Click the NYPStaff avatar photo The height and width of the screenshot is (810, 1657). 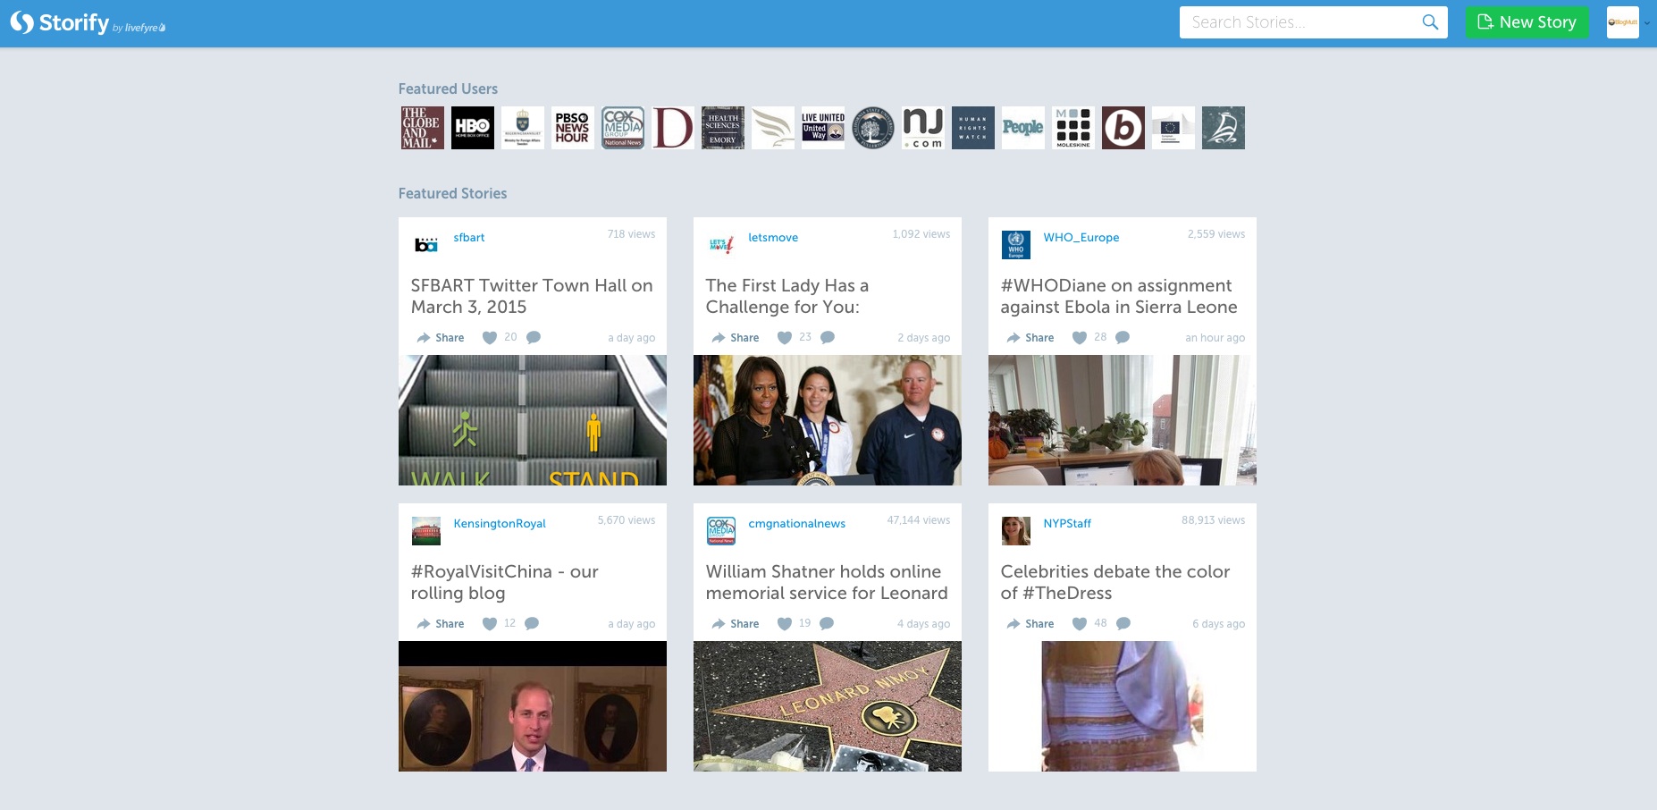[x=1016, y=531]
